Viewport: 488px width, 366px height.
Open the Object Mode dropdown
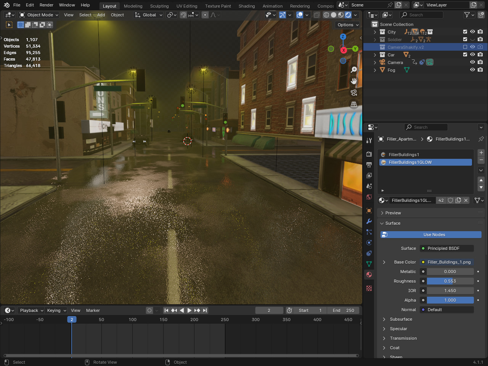point(39,15)
